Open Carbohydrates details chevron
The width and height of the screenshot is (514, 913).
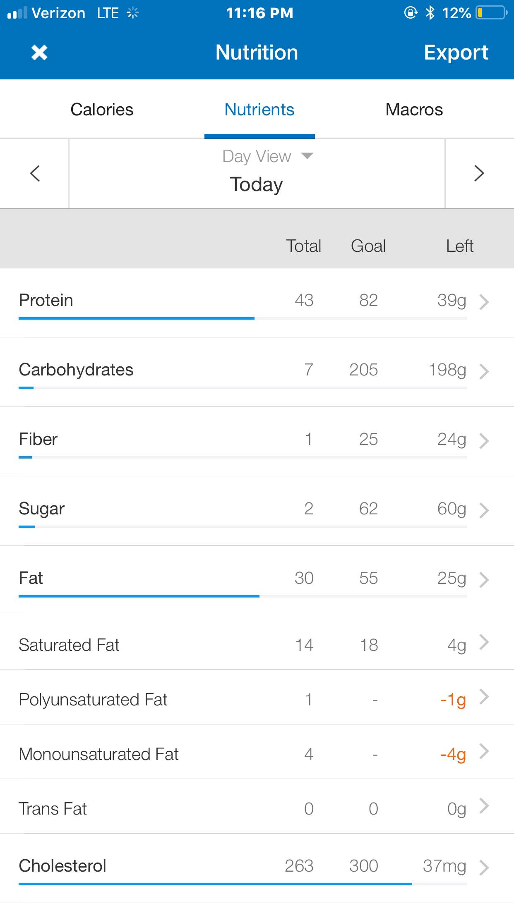click(x=484, y=371)
